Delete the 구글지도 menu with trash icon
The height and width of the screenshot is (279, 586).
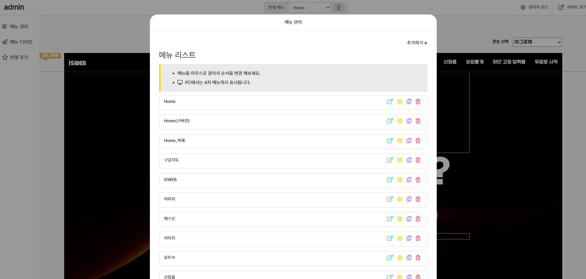click(418, 160)
